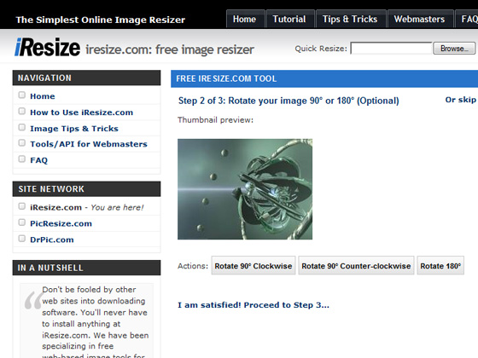Visit PicResize.com link

tap(61, 223)
